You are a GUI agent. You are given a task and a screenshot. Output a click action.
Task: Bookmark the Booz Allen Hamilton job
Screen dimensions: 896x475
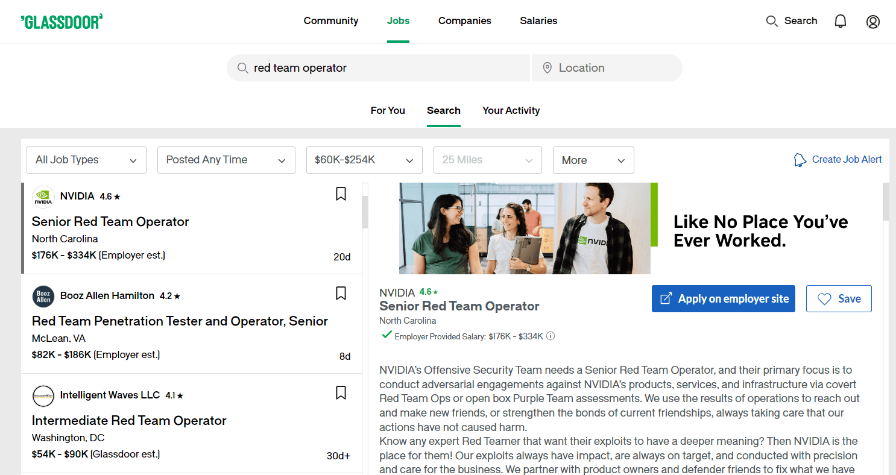341,293
